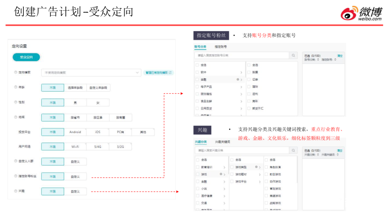Click the help icon beside 年龄
The image size is (389, 219).
pos(15,88)
